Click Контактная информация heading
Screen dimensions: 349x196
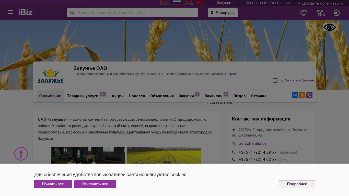[x=261, y=119]
